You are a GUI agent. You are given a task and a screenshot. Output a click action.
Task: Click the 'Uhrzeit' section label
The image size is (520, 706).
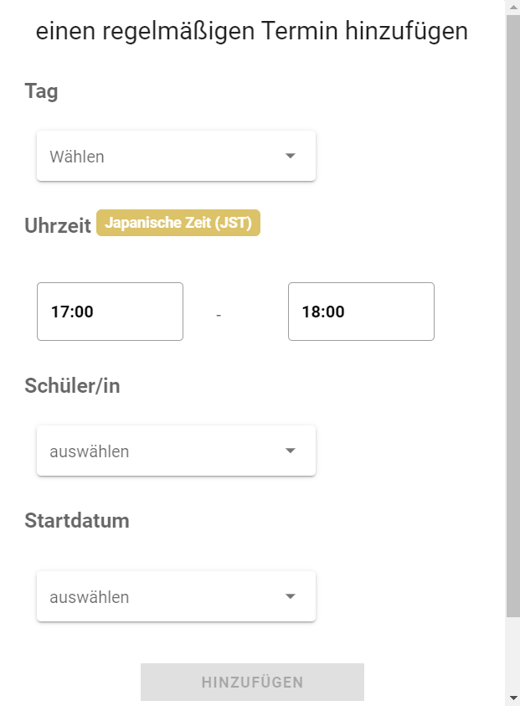tap(58, 225)
